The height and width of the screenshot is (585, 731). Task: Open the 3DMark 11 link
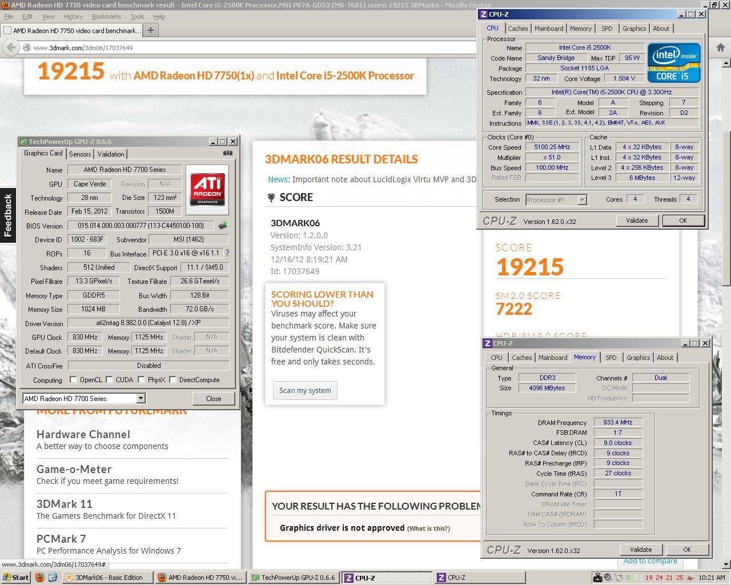[x=64, y=504]
